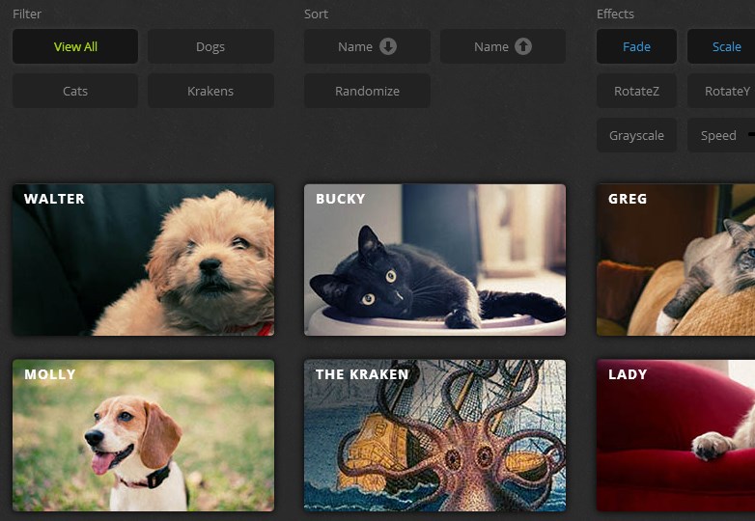Screen dimensions: 755x521
Task: Open Lady's red couch thumbnail
Action: pyautogui.click(x=676, y=435)
